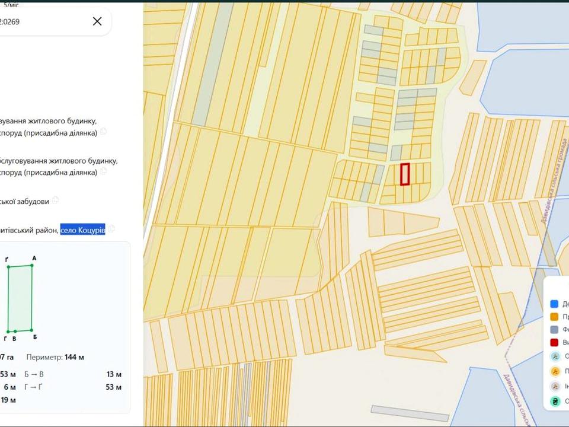Copy the second присадибна ділянка purpose text
Screen dimensions: 569x427
[103, 171]
